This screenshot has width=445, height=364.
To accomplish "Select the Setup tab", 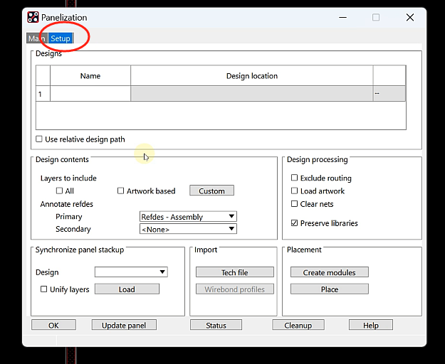I will tap(61, 38).
